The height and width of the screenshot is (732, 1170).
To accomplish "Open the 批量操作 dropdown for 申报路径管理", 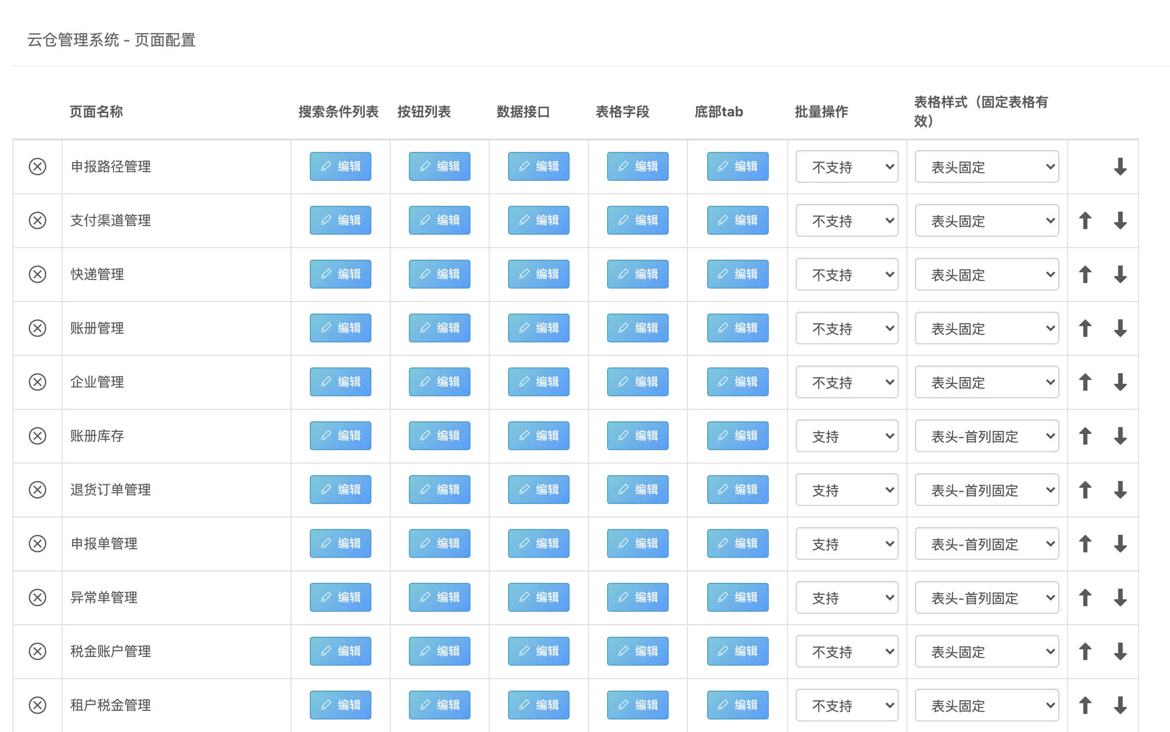I will point(847,167).
